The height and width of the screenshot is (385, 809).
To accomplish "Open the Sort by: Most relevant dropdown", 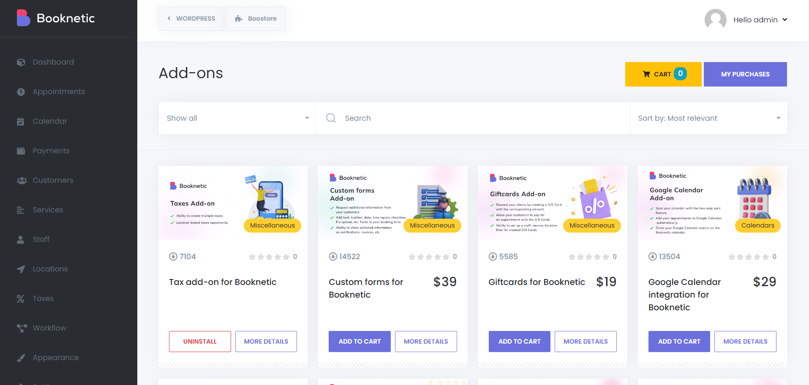I will pyautogui.click(x=708, y=118).
